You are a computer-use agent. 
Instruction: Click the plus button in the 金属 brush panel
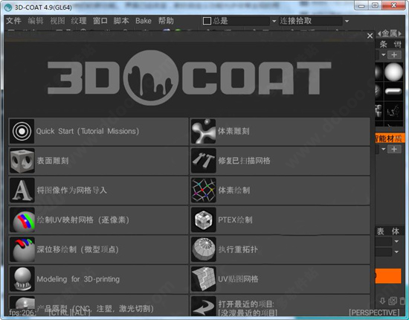click(394, 55)
